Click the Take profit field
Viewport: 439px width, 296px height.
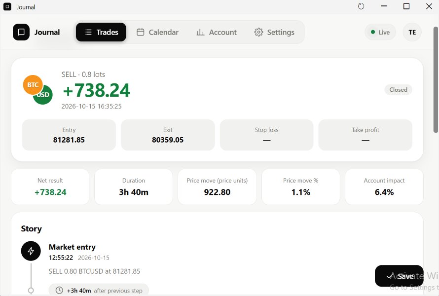point(366,135)
